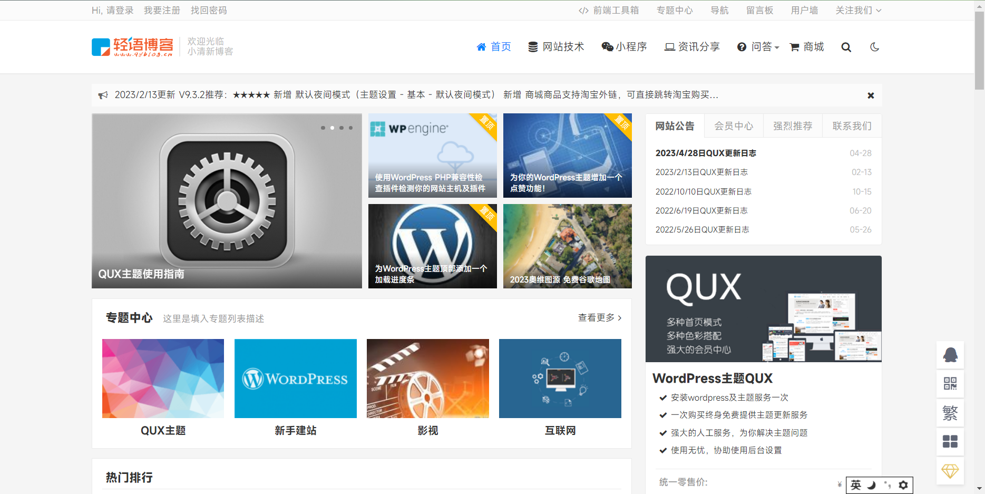Open the site search magnifier icon

846,46
